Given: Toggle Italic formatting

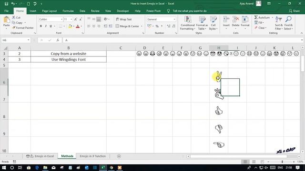Looking at the screenshot, I should coord(46,26).
